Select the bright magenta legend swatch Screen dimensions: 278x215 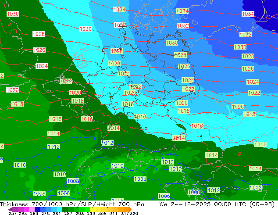(26, 209)
